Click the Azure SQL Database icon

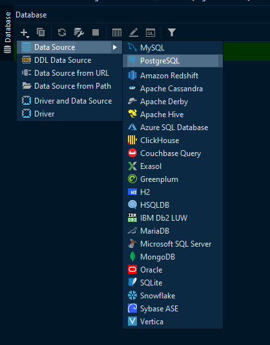coord(132,127)
